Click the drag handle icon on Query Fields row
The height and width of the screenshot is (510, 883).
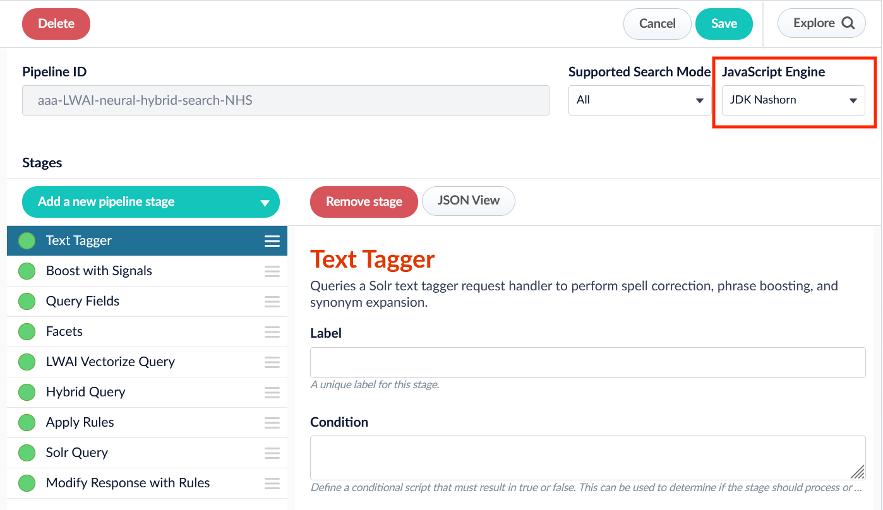click(272, 302)
